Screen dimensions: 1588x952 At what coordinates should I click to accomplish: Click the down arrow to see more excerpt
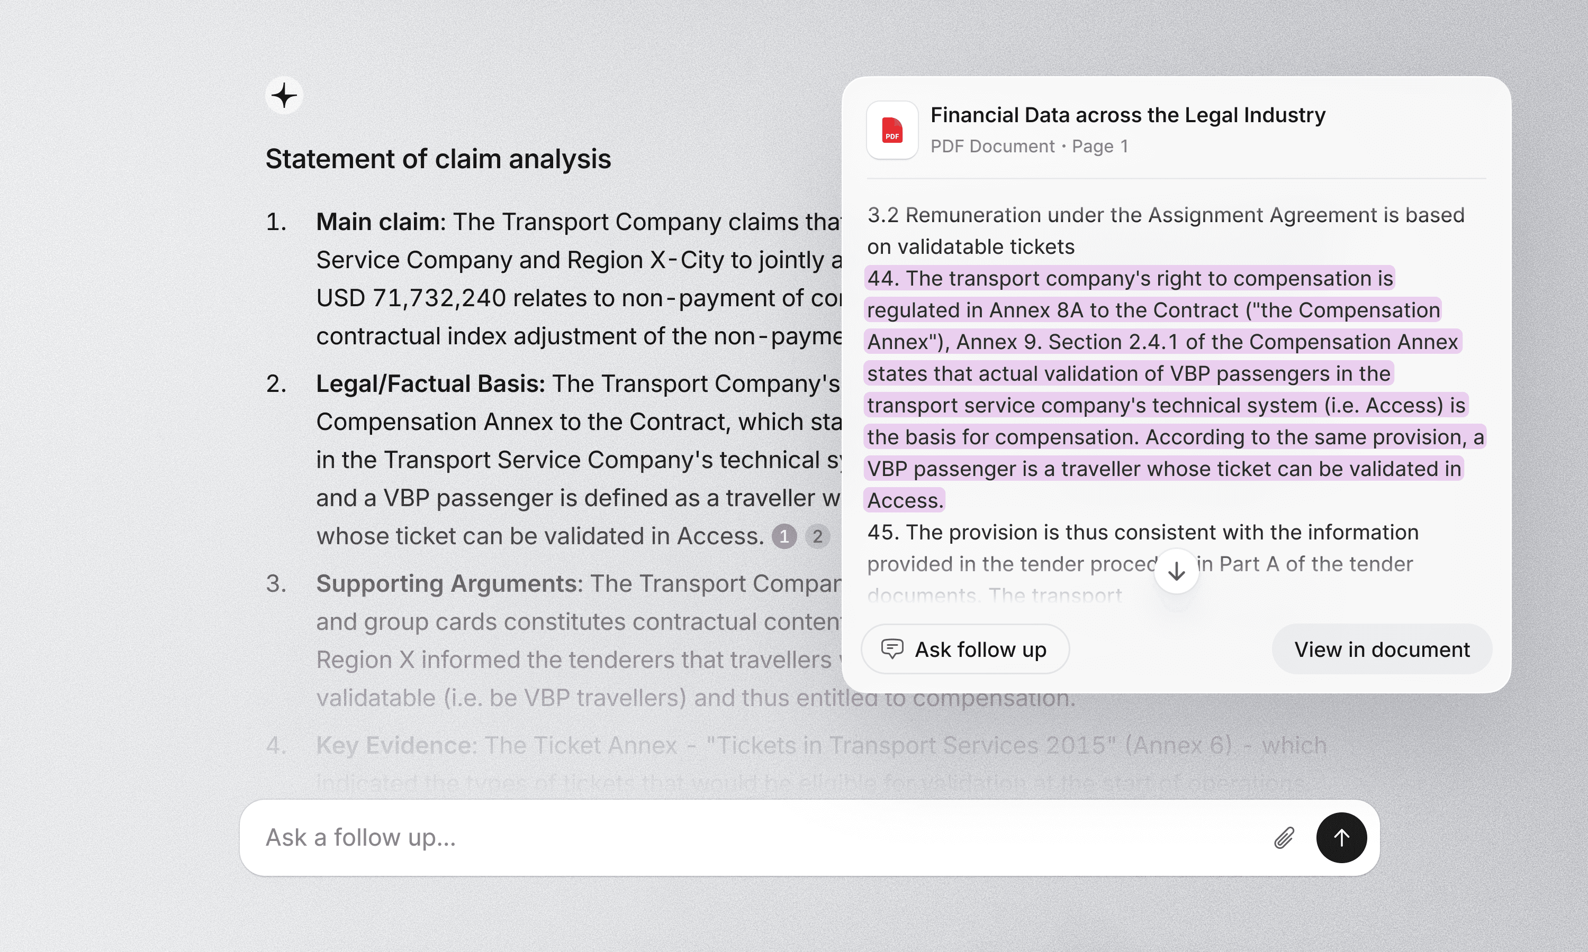pos(1177,571)
